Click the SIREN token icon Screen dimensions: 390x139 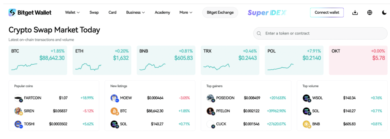18,111
